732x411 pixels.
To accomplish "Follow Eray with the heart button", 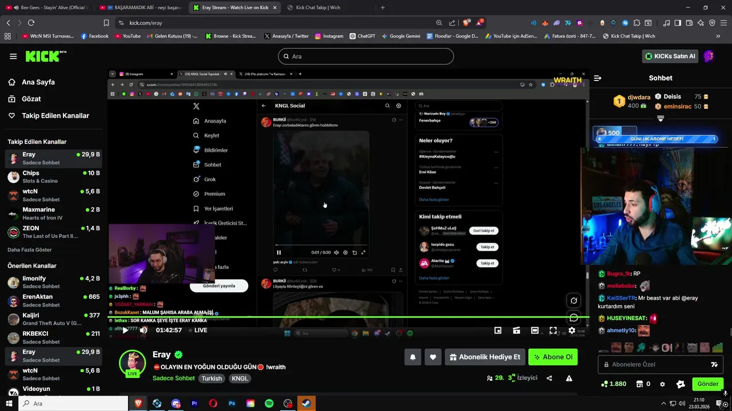I will tap(433, 357).
